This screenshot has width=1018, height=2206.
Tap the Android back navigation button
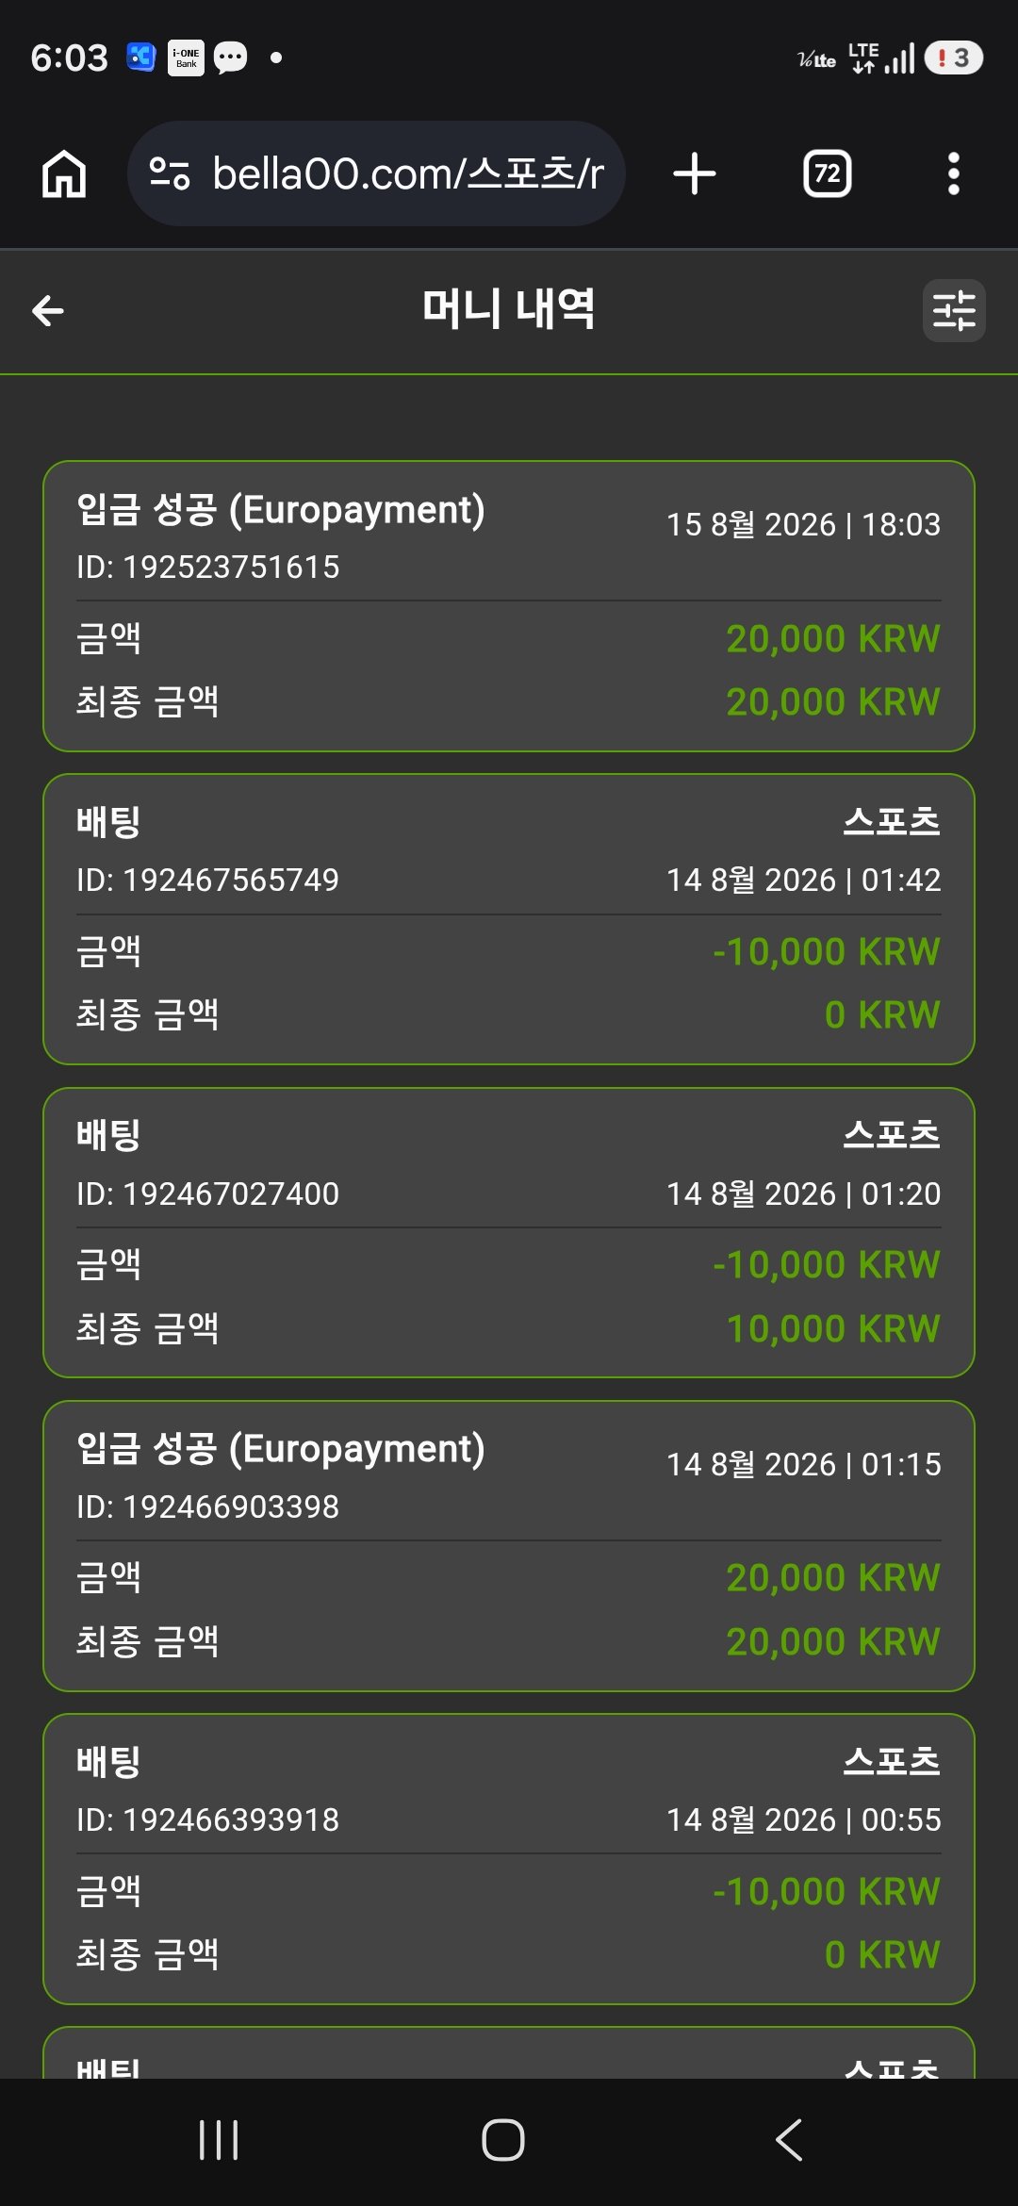tap(789, 2140)
